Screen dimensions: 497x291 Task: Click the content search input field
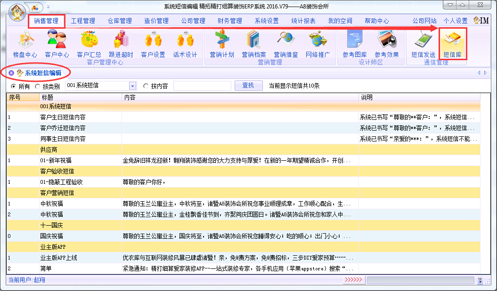tap(202, 86)
